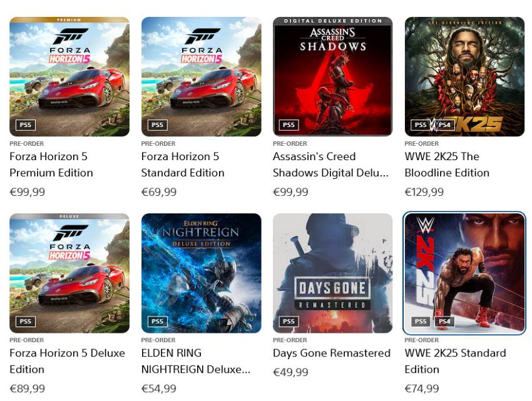This screenshot has width=532, height=401.
Task: Click the PS4 badge on WWE 2K25 Standard cover
Action: [444, 322]
